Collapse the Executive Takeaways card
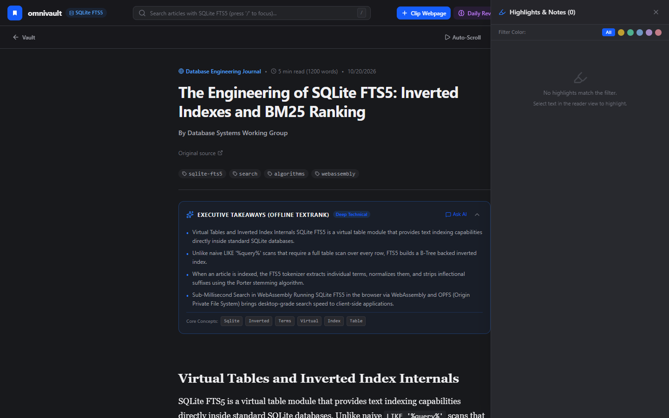Screen dimensions: 669x418 tap(477, 215)
